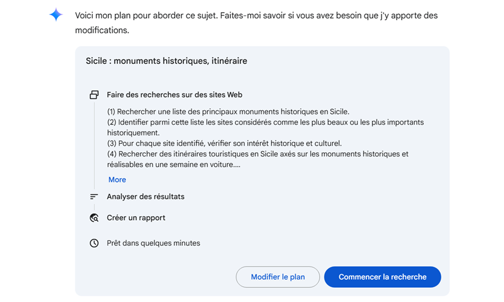Click the web search windows icon
Image resolution: width=504 pixels, height=302 pixels.
coord(94,95)
